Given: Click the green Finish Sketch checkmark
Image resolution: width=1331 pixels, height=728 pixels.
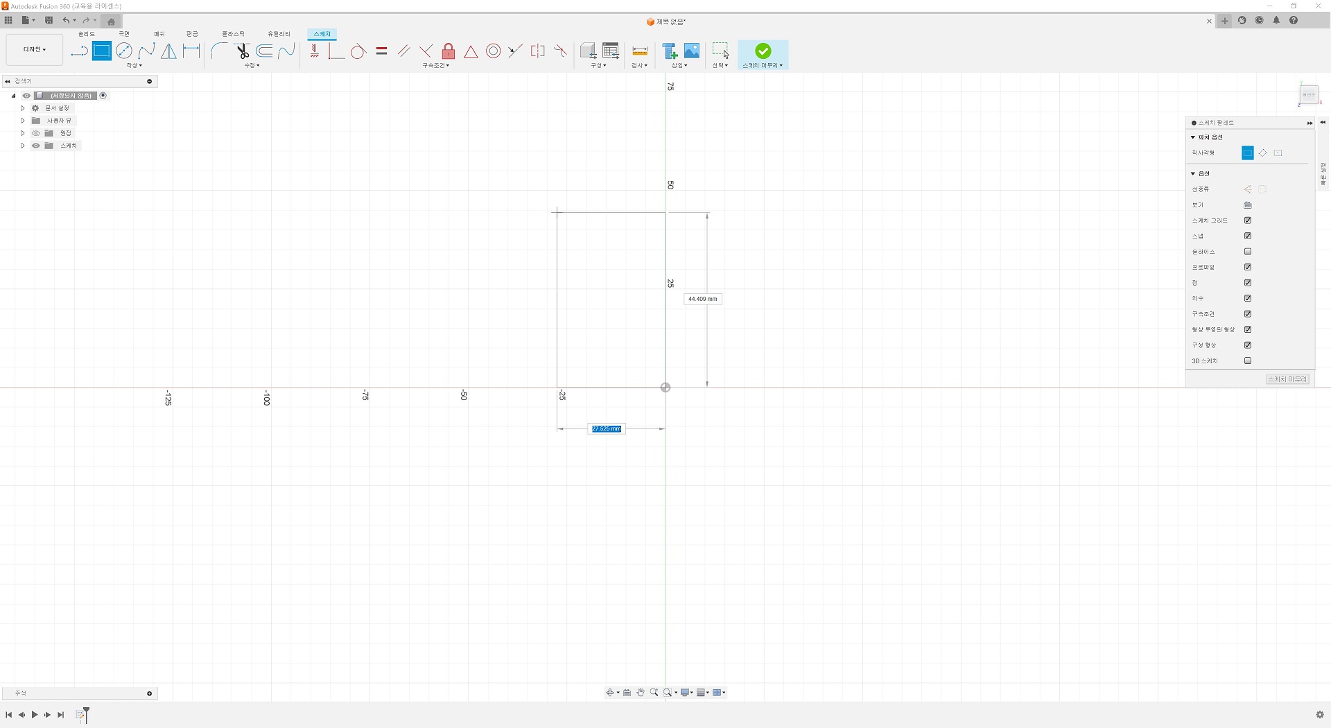Looking at the screenshot, I should click(x=763, y=51).
